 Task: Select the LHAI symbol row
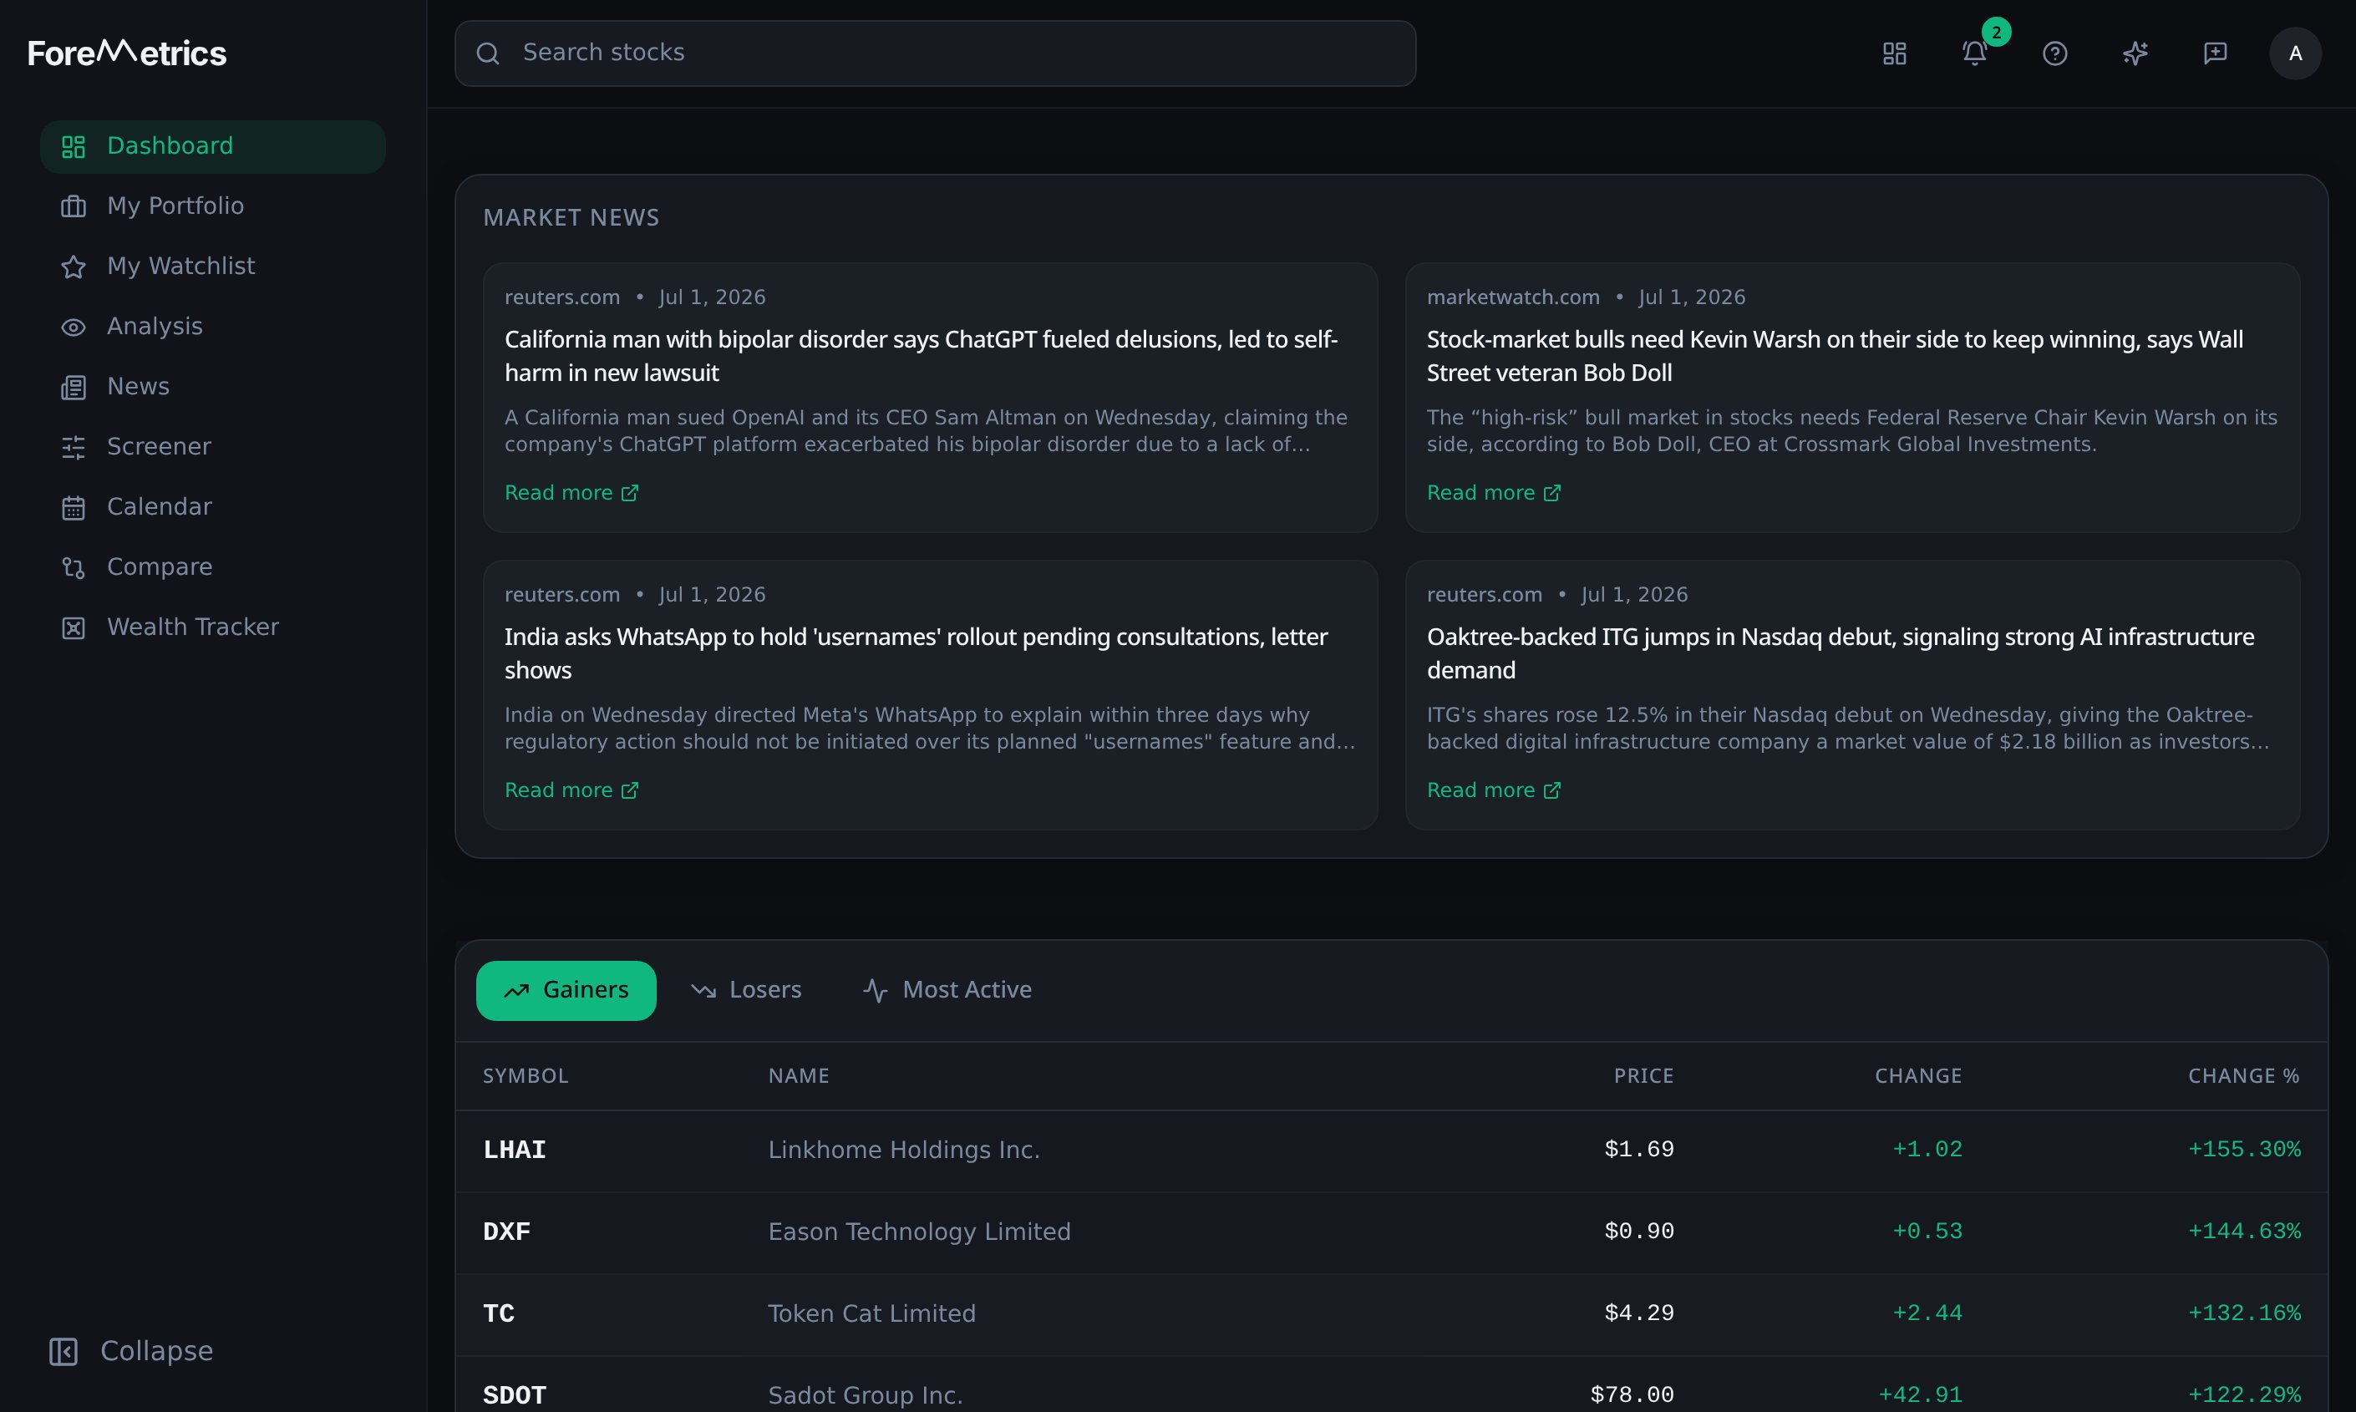point(1392,1150)
